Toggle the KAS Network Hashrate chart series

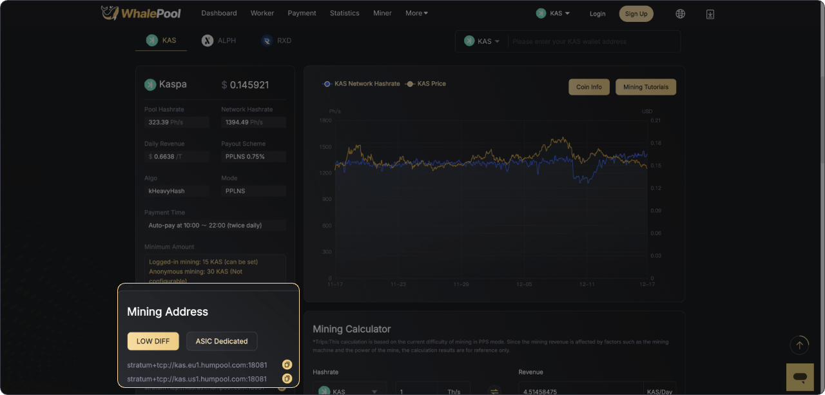coord(362,84)
